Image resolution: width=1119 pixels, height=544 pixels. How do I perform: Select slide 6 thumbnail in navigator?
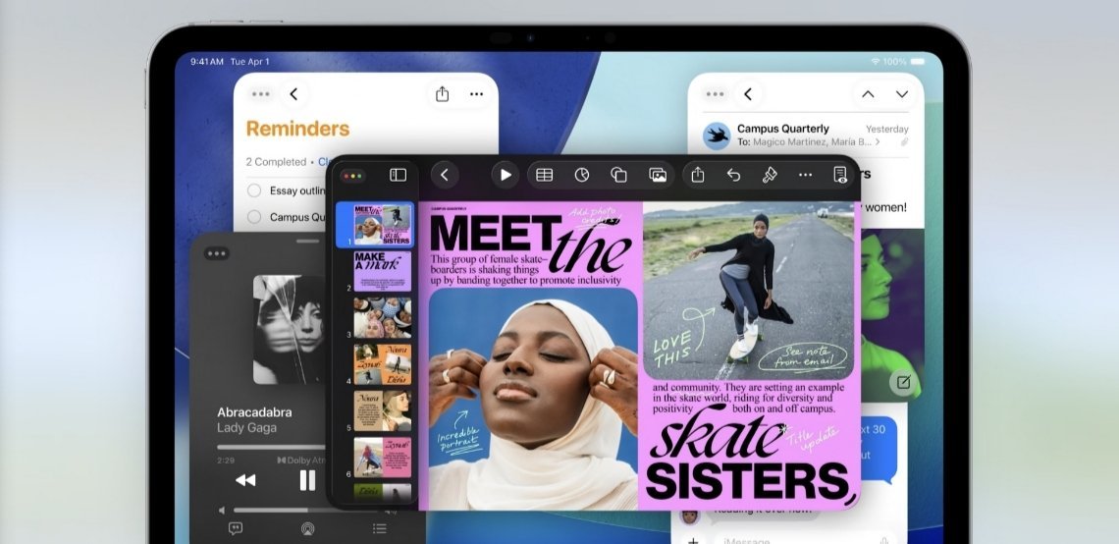pyautogui.click(x=383, y=457)
